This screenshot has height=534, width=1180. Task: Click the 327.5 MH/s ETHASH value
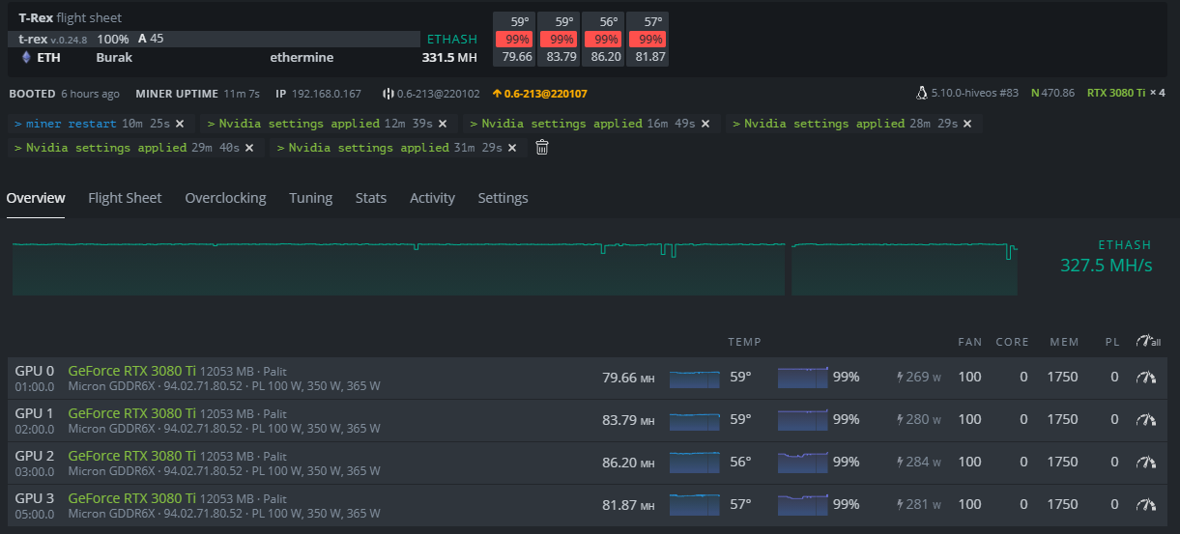tap(1107, 266)
